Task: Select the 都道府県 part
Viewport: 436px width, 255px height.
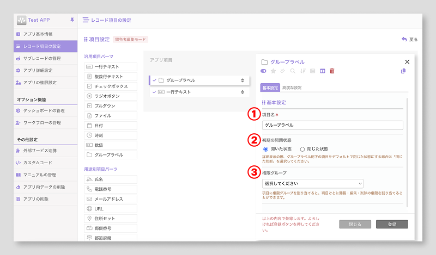Action: (111, 238)
